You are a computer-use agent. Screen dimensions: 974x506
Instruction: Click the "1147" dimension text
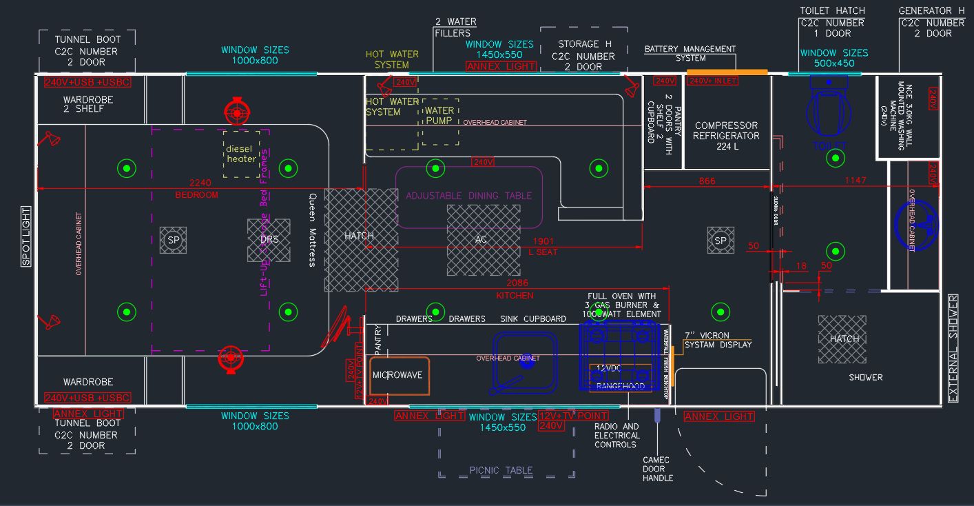(856, 181)
